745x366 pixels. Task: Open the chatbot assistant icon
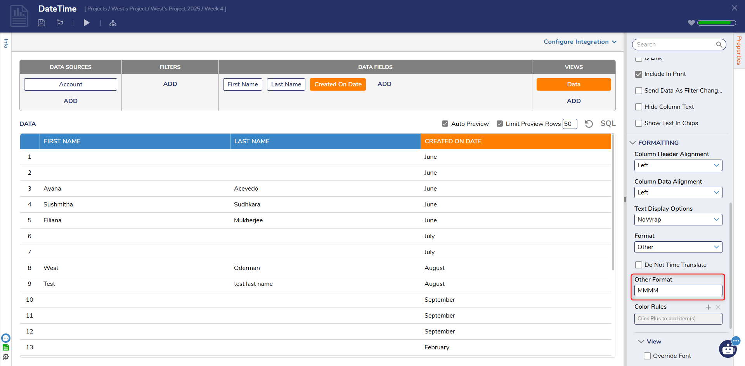pyautogui.click(x=728, y=349)
